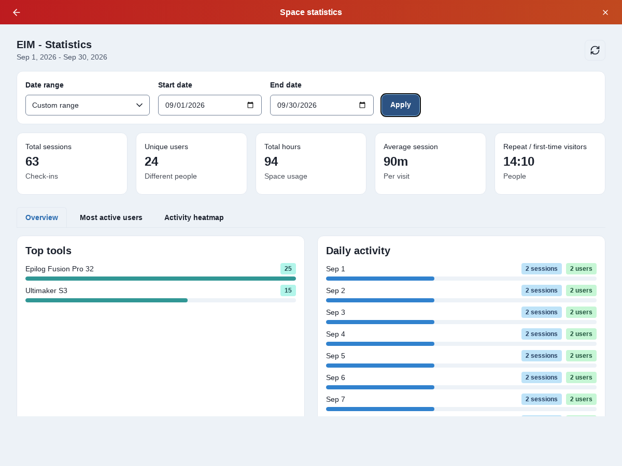The width and height of the screenshot is (622, 466).
Task: Open the Activity heatmap tab
Action: tap(194, 217)
